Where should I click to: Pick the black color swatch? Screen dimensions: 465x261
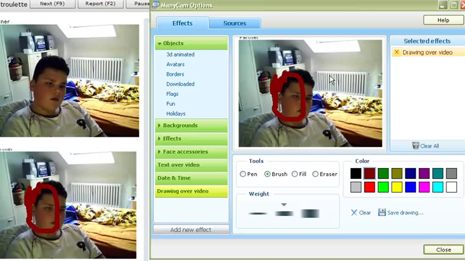[356, 174]
